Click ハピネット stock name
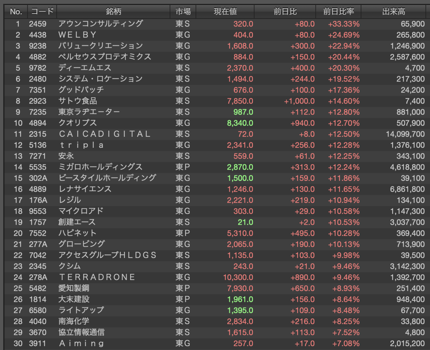 [x=78, y=233]
